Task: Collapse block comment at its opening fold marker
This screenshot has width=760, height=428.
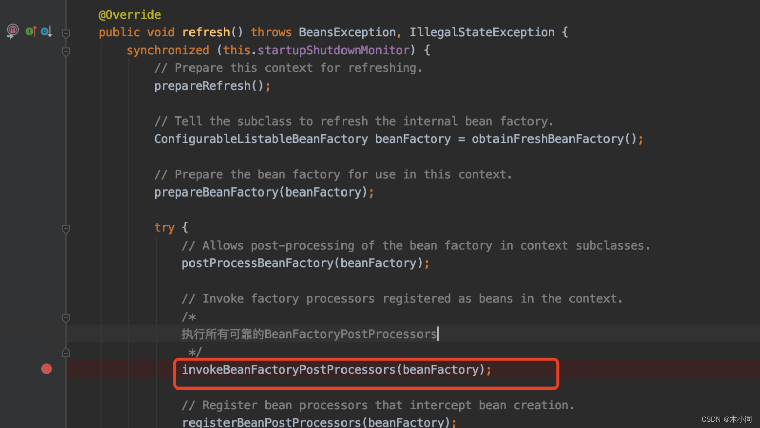Action: [x=66, y=318]
